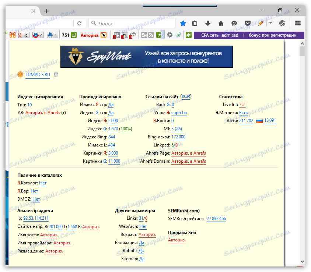This screenshot has height=272, width=311.
Task: Save page with the Pocket icon
Action: (247, 24)
